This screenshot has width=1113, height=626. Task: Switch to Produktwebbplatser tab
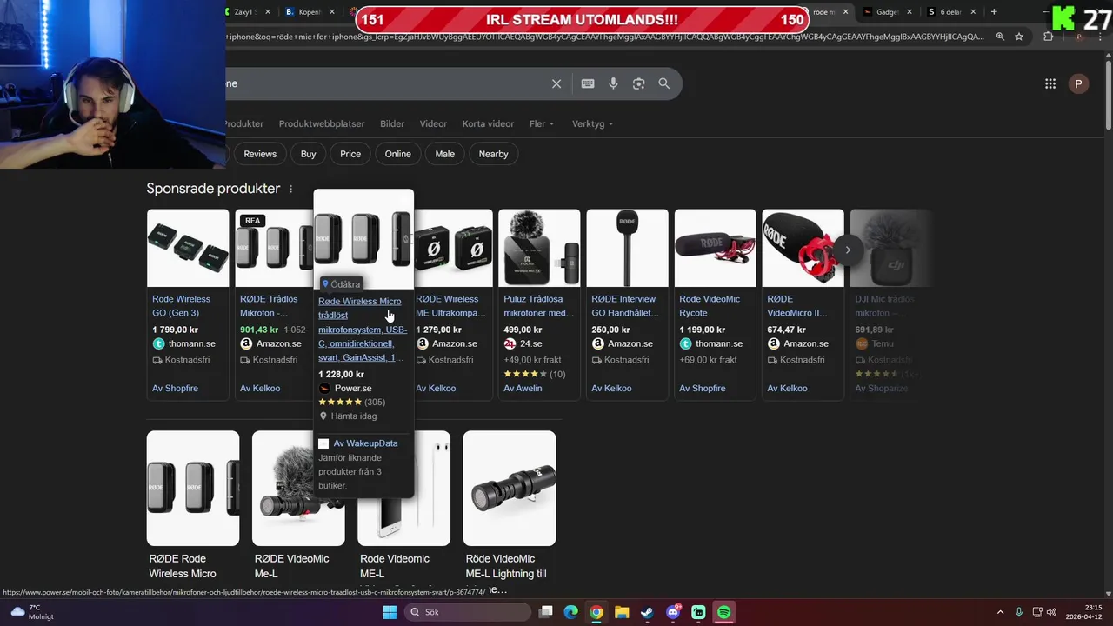click(x=322, y=123)
